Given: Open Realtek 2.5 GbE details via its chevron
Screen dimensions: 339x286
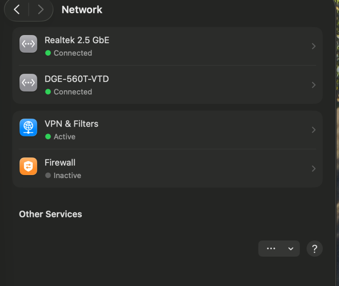Looking at the screenshot, I should coord(314,46).
